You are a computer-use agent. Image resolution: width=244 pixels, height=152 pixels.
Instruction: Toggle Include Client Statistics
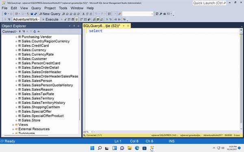89,19
